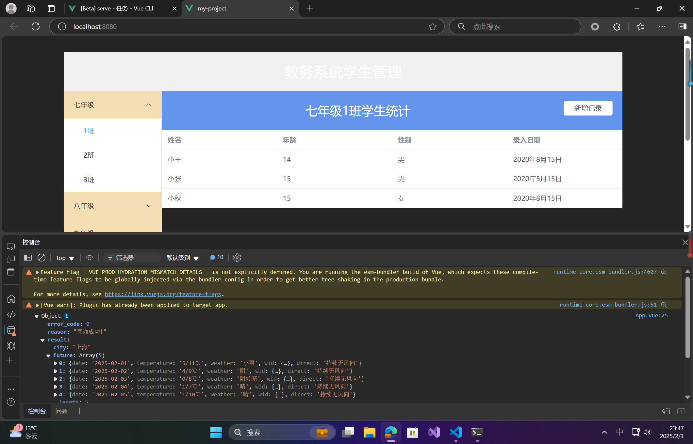
Task: Collapse the result tree node in console
Action: pyautogui.click(x=42, y=340)
